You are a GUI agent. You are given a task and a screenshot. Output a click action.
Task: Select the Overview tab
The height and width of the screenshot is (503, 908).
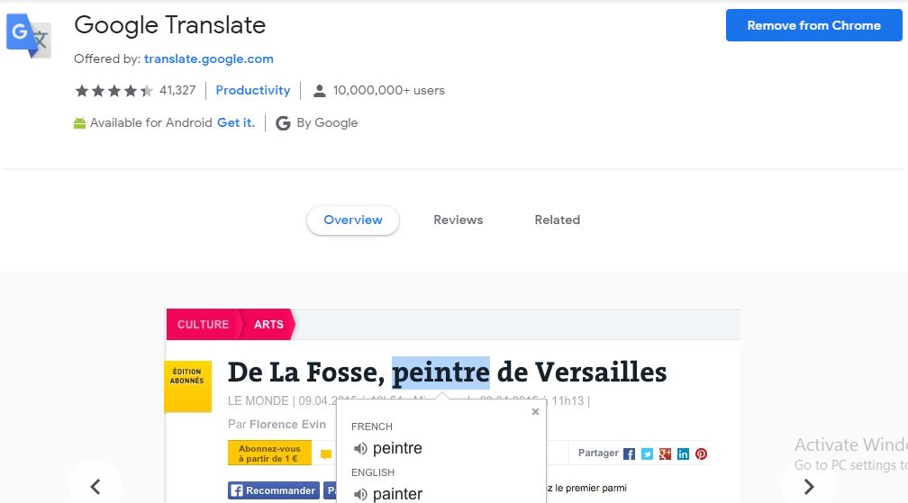click(353, 220)
